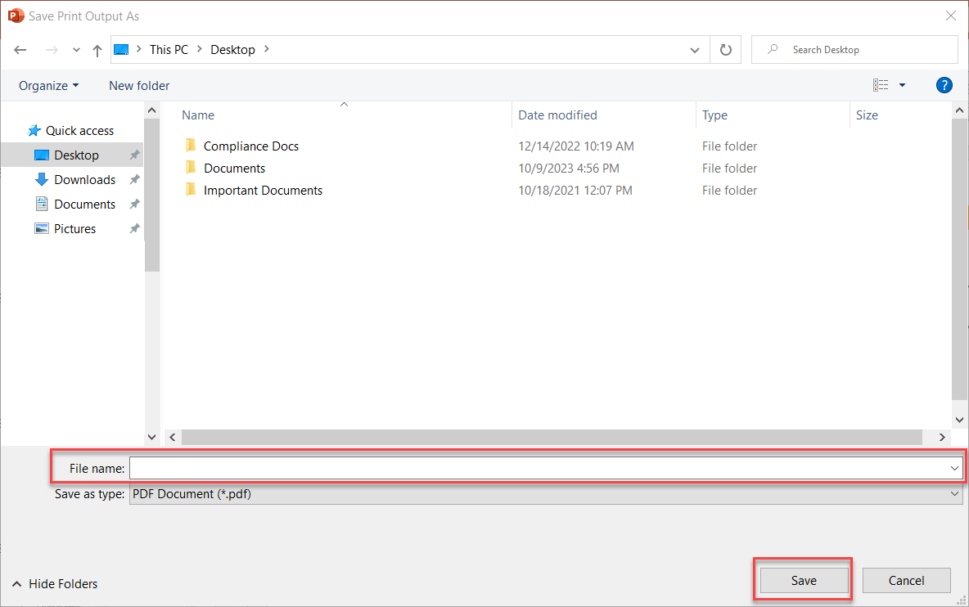Click the Up one level arrow
The width and height of the screenshot is (969, 607).
pyautogui.click(x=97, y=50)
